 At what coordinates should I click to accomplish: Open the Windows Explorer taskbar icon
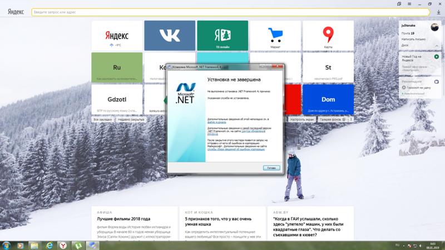[x=34, y=246]
